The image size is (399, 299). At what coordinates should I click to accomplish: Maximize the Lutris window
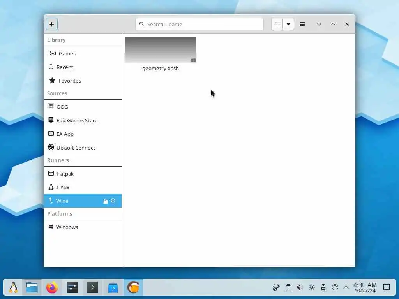click(x=333, y=24)
